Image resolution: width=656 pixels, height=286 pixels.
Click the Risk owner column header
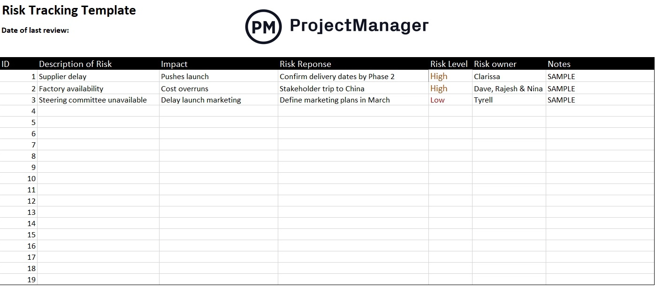495,64
